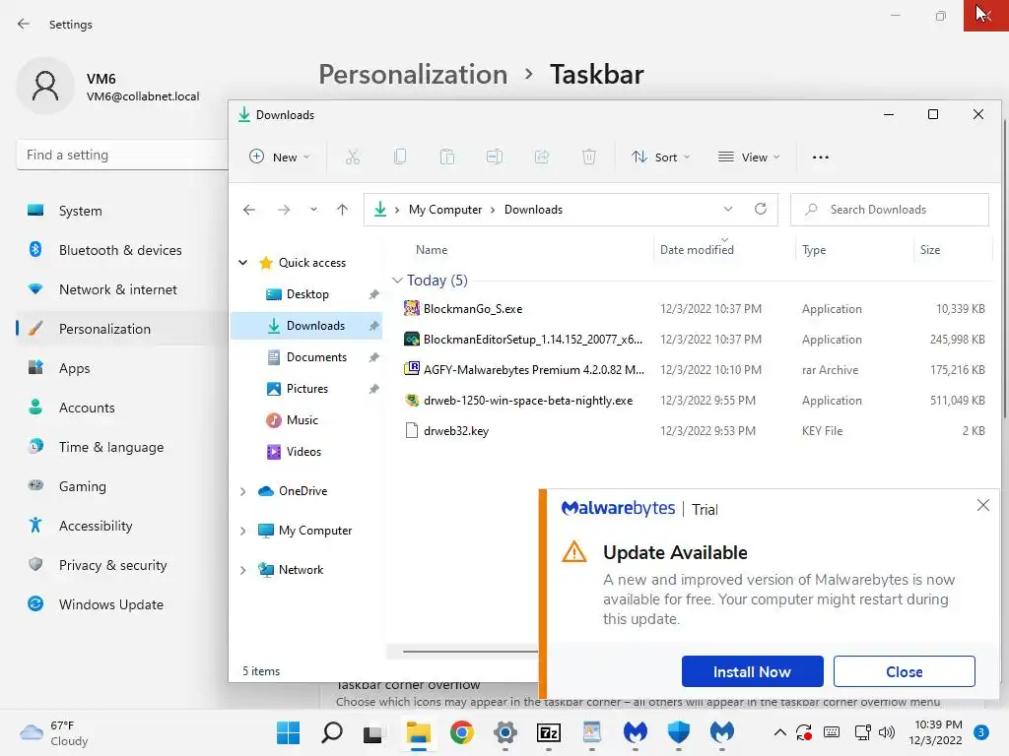The image size is (1009, 756).
Task: Expand the OneDrive tree node
Action: 243,491
